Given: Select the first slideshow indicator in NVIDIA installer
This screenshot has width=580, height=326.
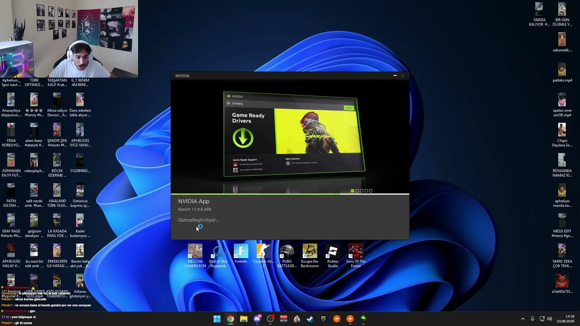Looking at the screenshot, I should pyautogui.click(x=353, y=191).
